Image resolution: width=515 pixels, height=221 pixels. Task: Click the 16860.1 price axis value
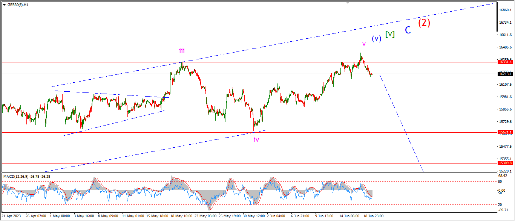(505, 10)
